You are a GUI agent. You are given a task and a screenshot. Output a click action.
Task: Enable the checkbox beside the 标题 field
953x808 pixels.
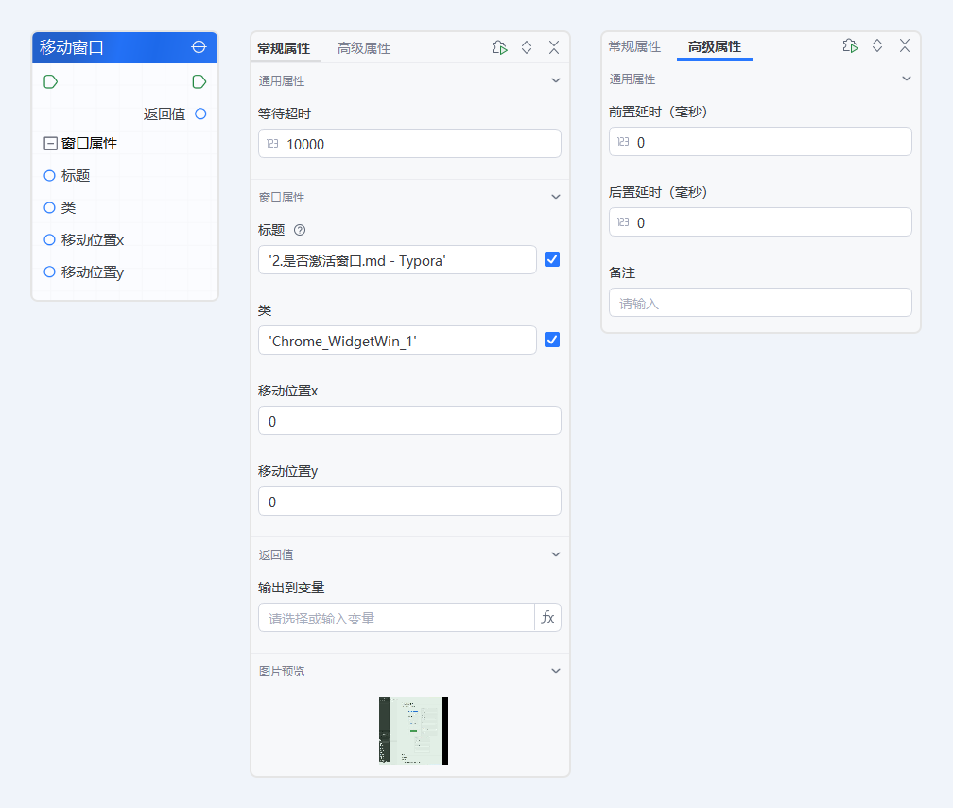click(x=551, y=258)
